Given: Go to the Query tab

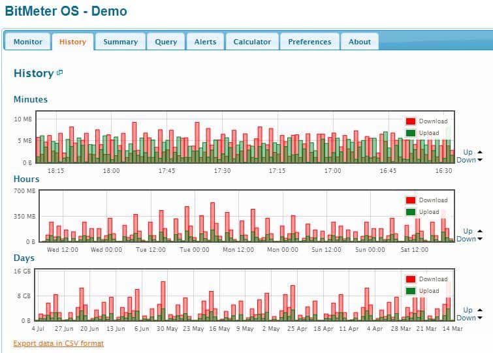Looking at the screenshot, I should pos(166,42).
